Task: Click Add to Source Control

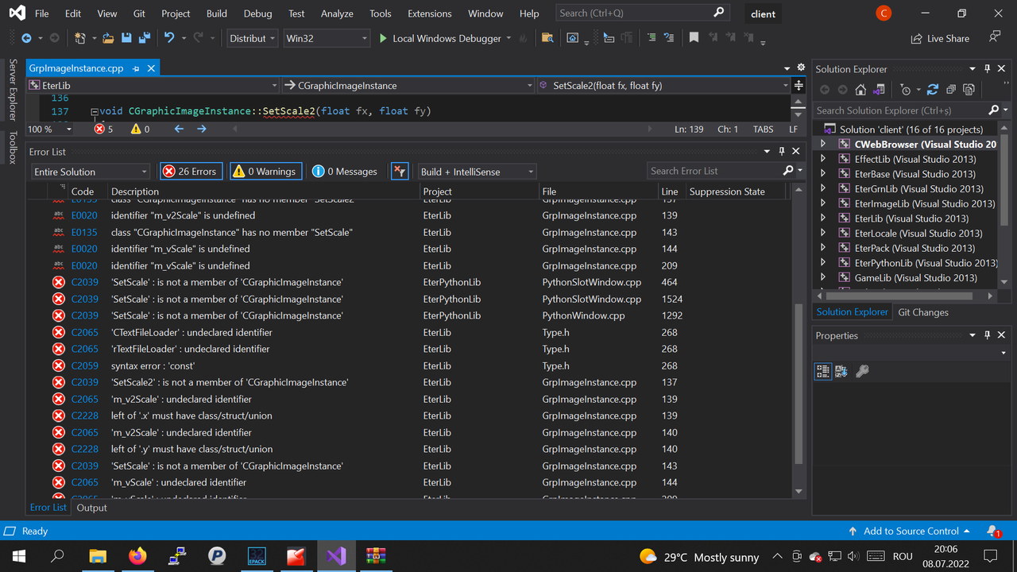Action: click(909, 531)
